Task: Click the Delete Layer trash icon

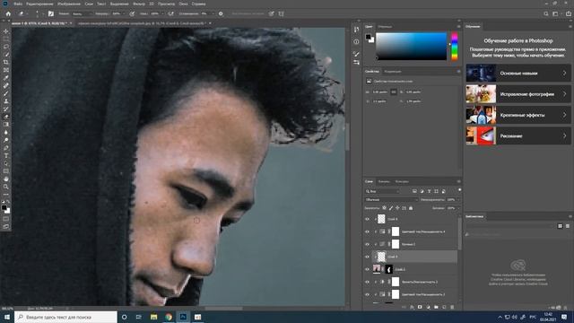Action: pos(452,307)
